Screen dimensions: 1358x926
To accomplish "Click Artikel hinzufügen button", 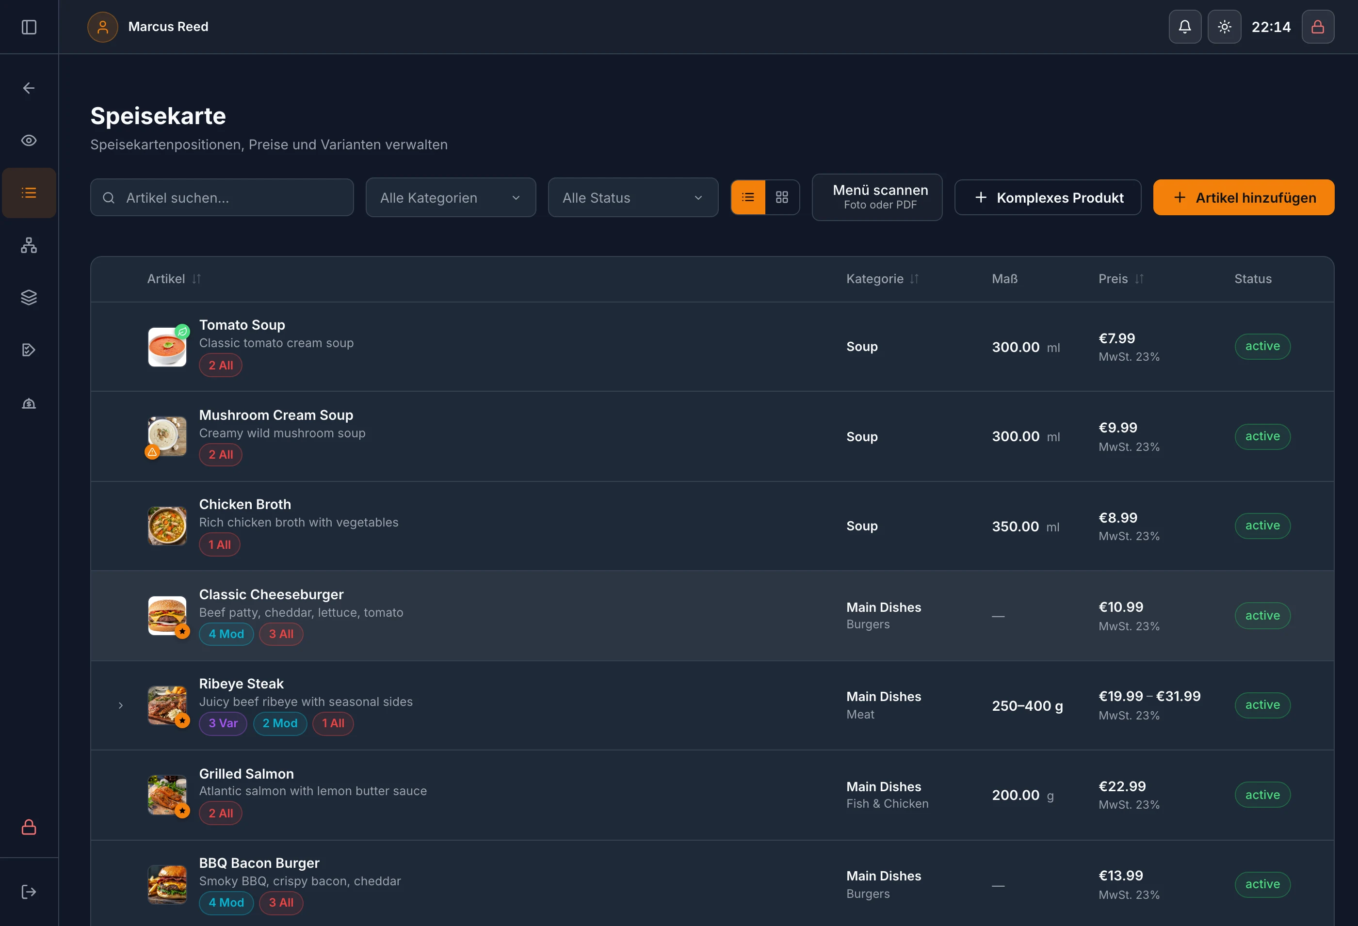I will click(x=1244, y=197).
